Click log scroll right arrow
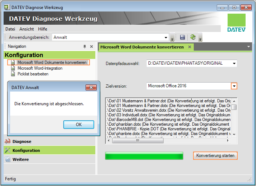Viewport: 256px width, 186px height. click(x=228, y=140)
